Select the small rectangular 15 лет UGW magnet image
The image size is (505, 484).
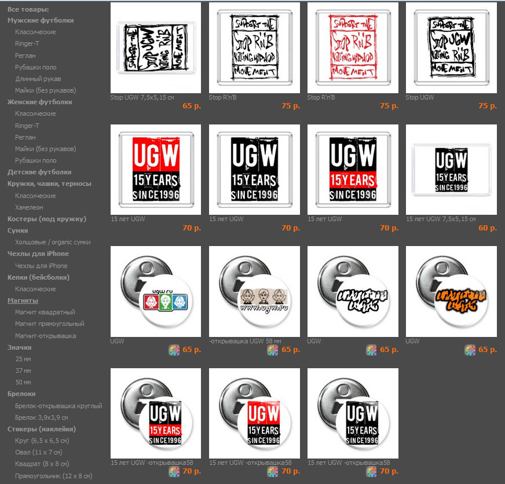click(x=451, y=169)
